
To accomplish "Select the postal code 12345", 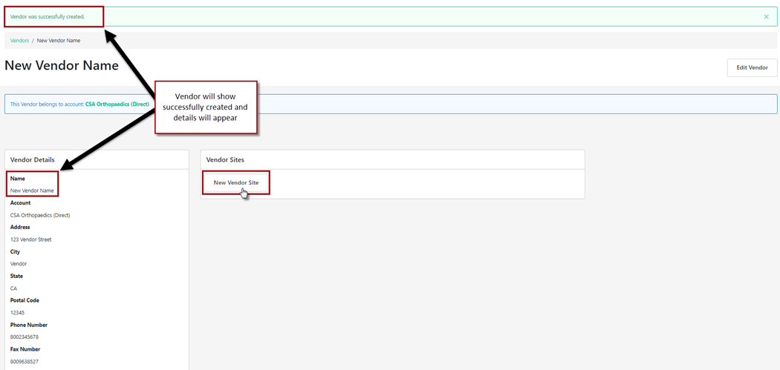I will 18,313.
